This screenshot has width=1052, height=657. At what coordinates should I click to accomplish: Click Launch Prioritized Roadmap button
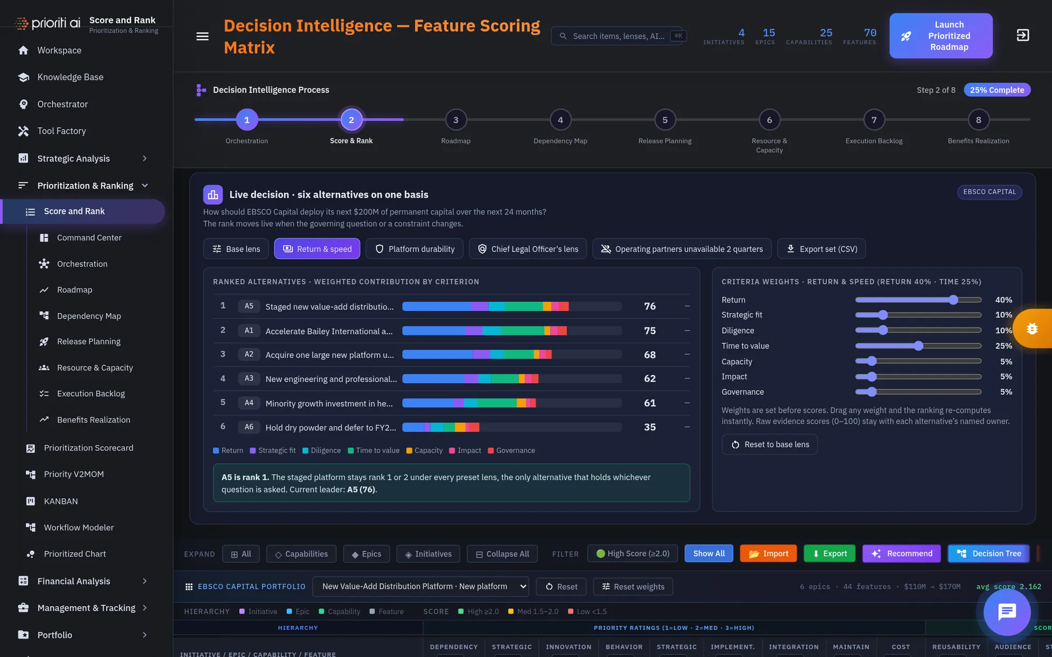click(x=941, y=36)
